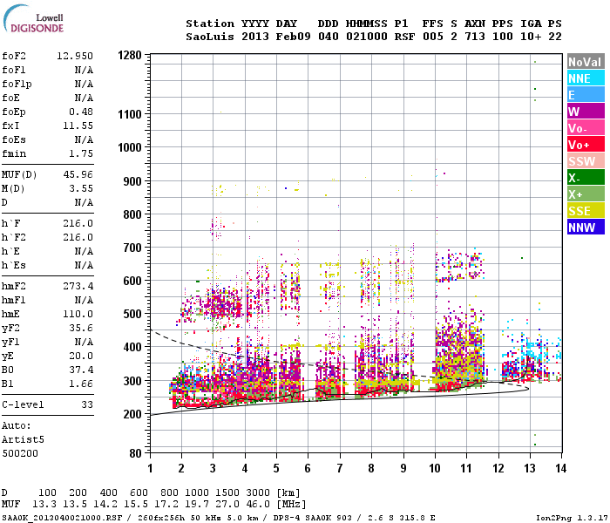
Task: Click the 80 km height axis label
Action: [136, 453]
